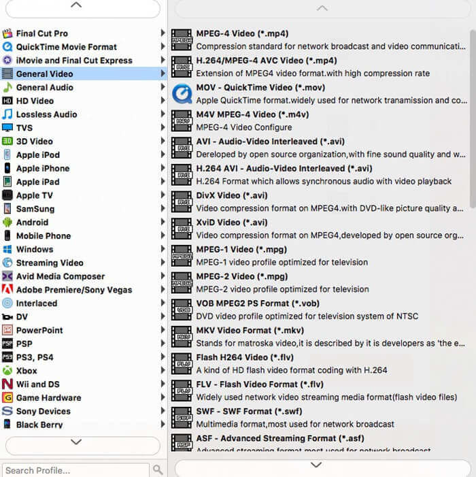Viewport: 476px width, 477px height.
Task: Expand the Apple iPhone submenu arrow
Action: (163, 168)
